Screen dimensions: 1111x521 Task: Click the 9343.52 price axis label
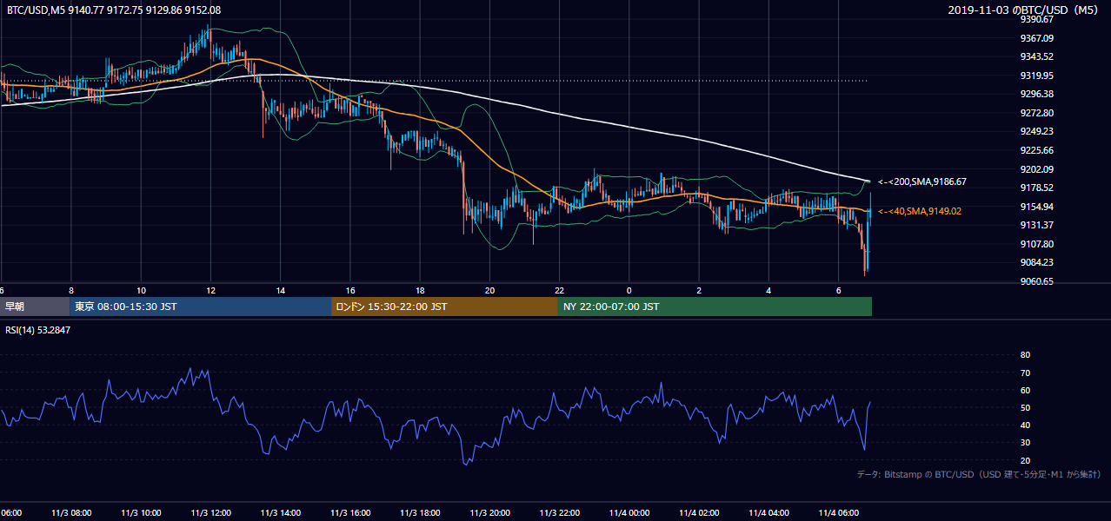[x=1038, y=56]
